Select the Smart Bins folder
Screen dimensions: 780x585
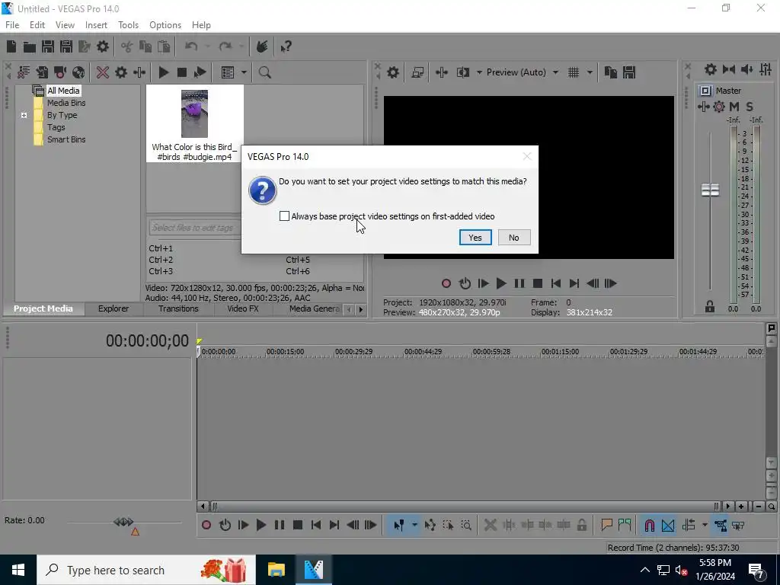coord(66,140)
